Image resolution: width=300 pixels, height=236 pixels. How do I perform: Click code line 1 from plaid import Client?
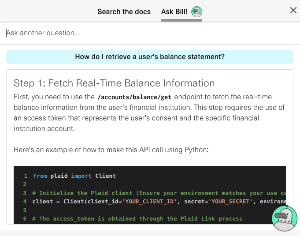tap(74, 176)
